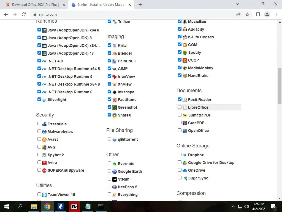This screenshot has width=282, height=212.
Task: Uncheck the MediaMonkey checkbox
Action: point(180,68)
